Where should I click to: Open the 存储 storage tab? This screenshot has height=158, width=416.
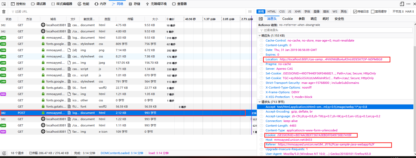tap(134, 4)
